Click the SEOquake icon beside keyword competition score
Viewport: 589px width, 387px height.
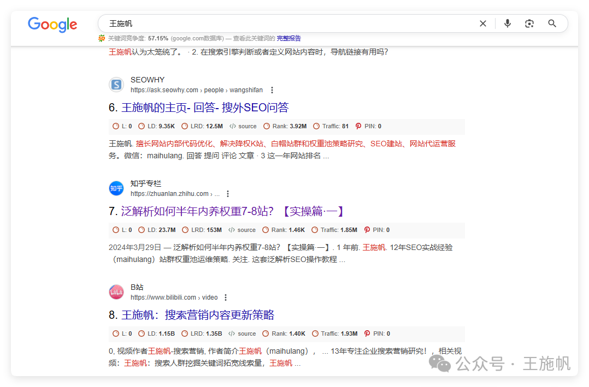pos(102,38)
